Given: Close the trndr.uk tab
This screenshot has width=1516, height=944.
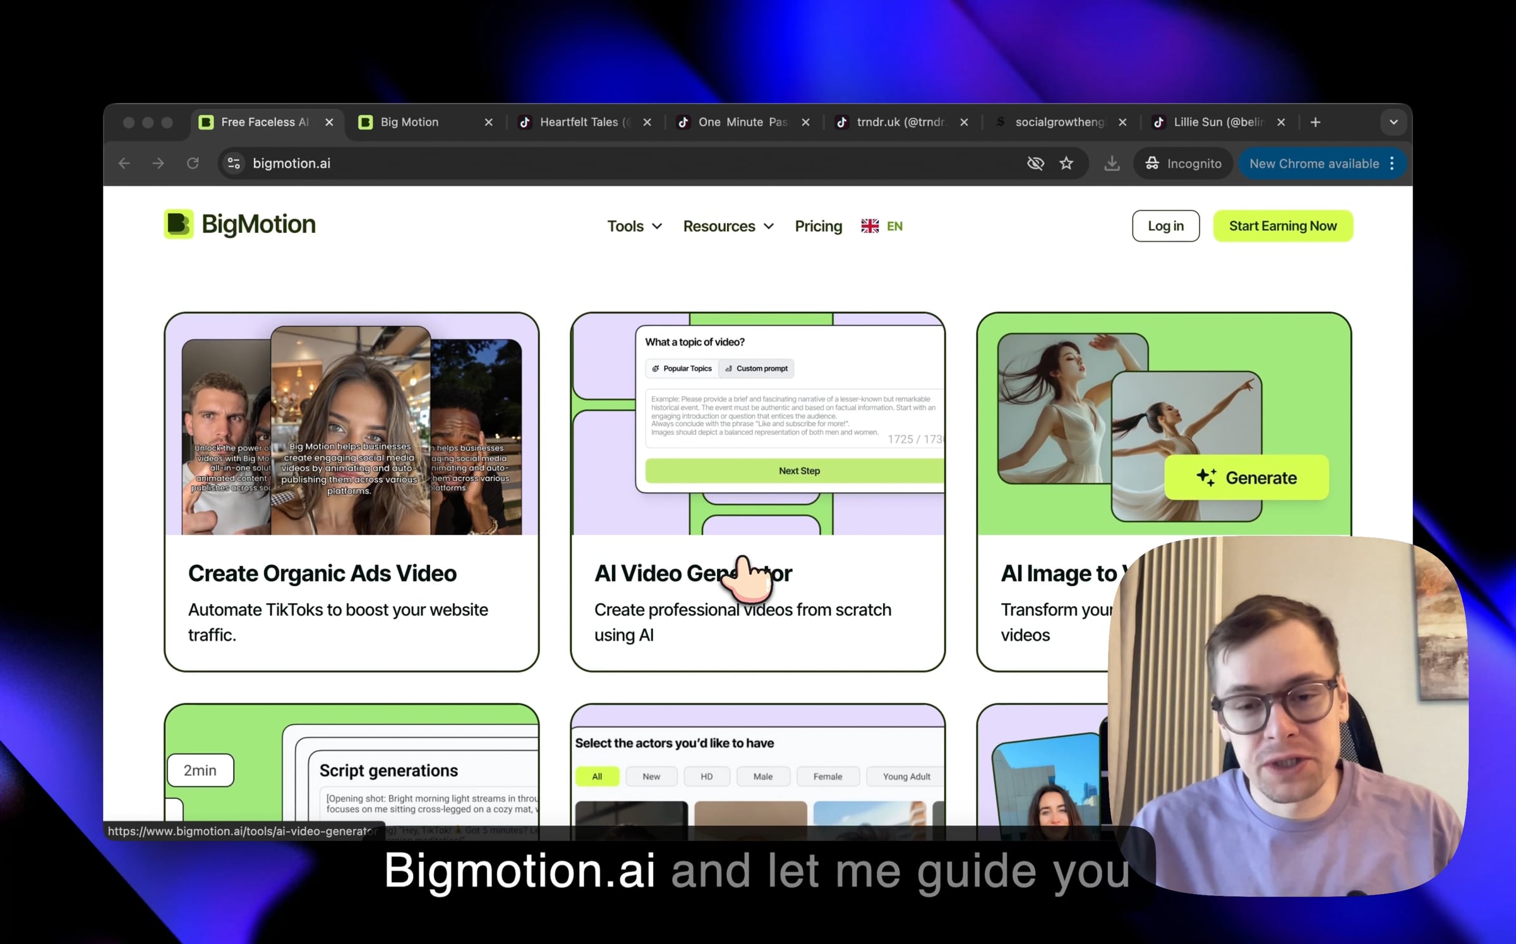Looking at the screenshot, I should point(964,122).
